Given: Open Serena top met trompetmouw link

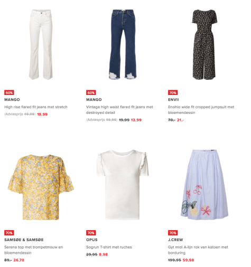Looking at the screenshot, I should click(x=34, y=250).
